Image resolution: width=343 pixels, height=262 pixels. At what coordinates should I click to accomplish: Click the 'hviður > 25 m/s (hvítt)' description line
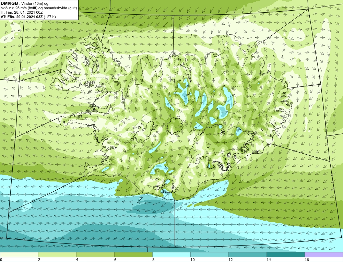click(x=39, y=8)
